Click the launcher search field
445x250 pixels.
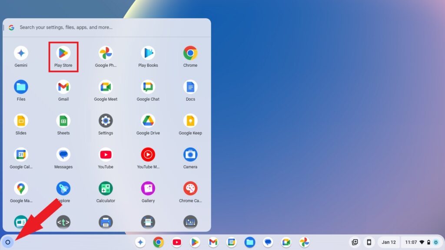(x=107, y=27)
